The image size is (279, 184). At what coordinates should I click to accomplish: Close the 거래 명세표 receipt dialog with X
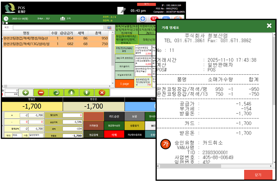tap(269, 26)
